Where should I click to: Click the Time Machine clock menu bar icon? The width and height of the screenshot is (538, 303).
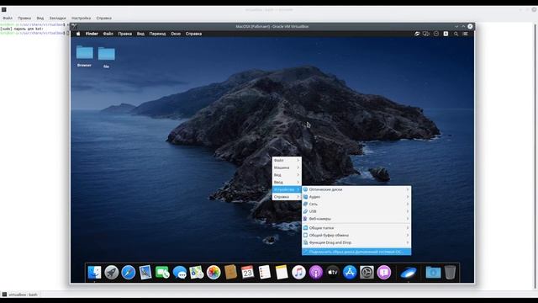(x=436, y=34)
